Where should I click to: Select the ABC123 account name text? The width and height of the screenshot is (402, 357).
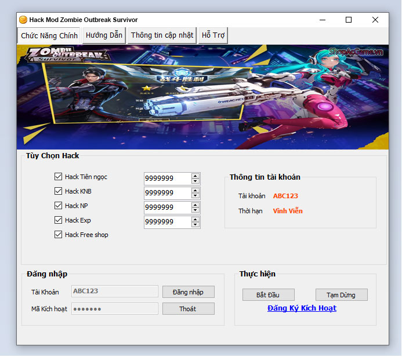click(x=285, y=196)
